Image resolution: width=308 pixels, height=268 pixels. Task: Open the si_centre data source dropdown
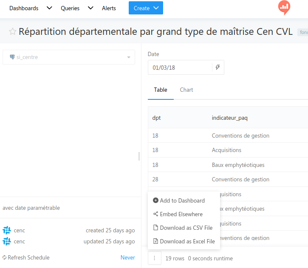click(x=69, y=57)
